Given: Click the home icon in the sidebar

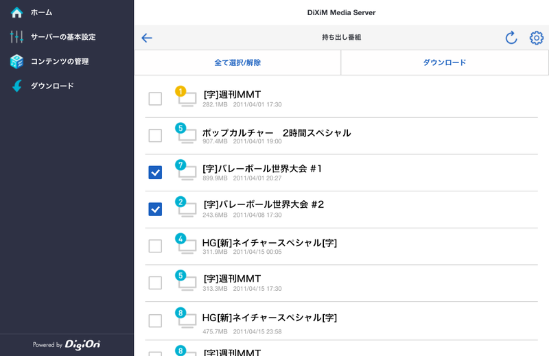Looking at the screenshot, I should click(x=16, y=12).
